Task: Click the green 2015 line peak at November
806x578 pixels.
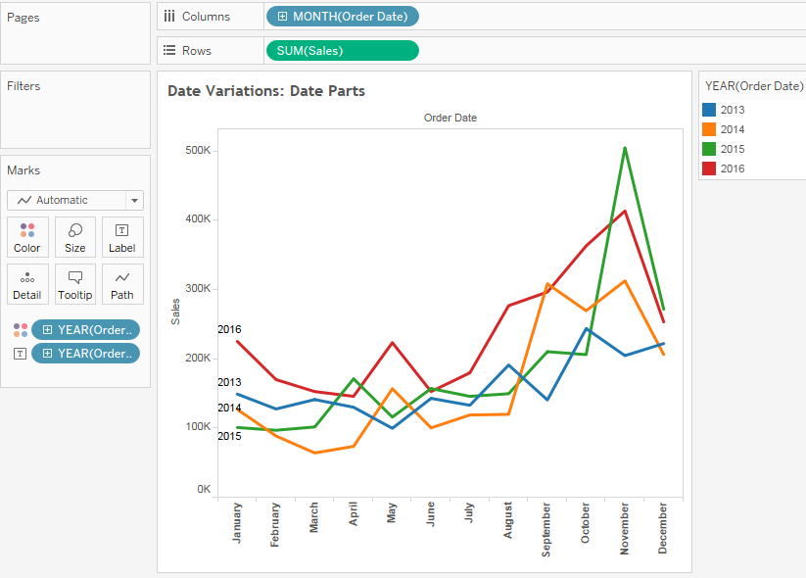Action: [625, 149]
